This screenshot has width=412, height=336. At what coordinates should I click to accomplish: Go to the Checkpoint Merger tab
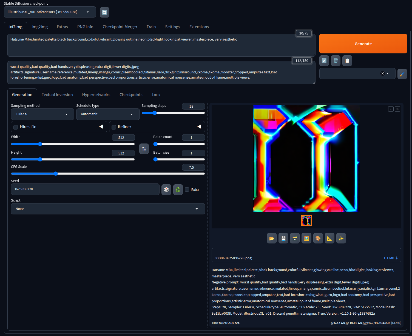120,27
